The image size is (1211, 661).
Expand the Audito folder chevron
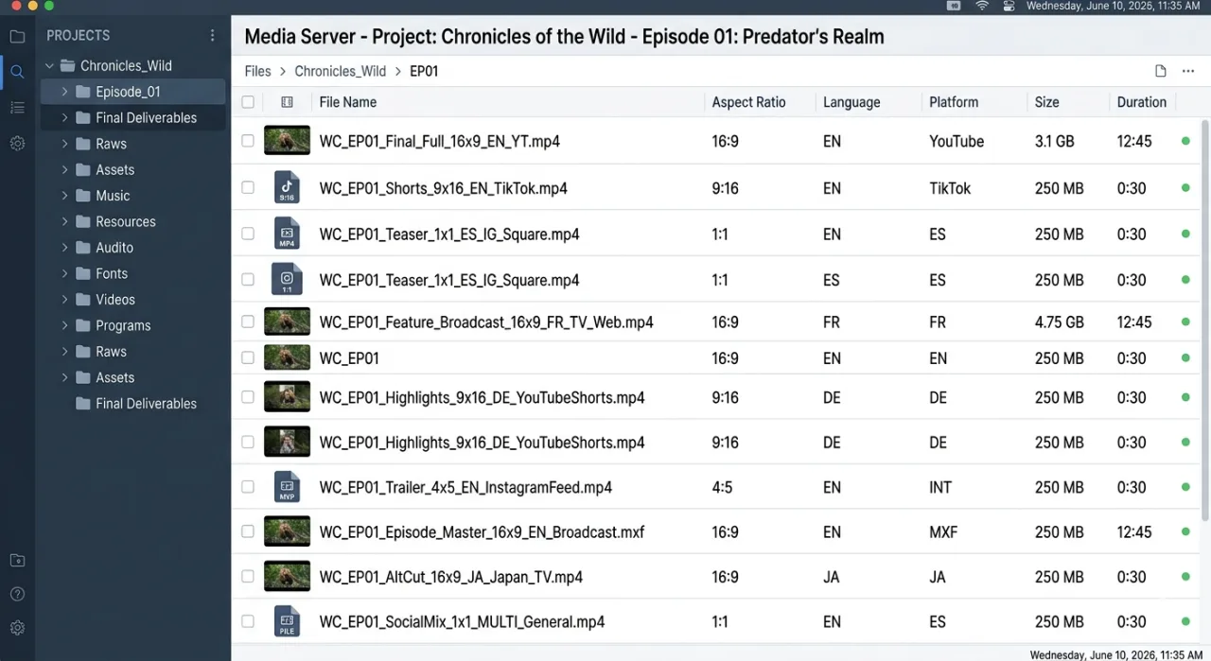[x=64, y=248]
